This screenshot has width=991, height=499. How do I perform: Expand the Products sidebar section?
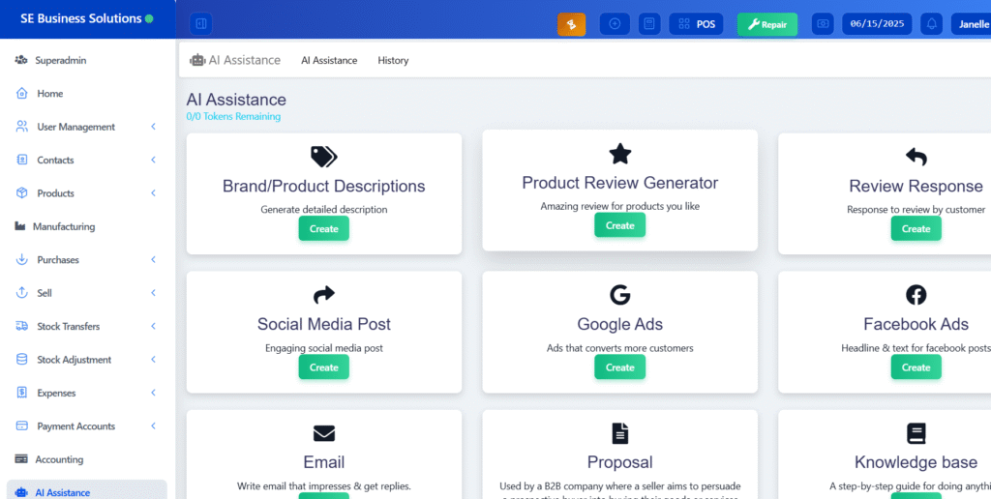point(153,193)
